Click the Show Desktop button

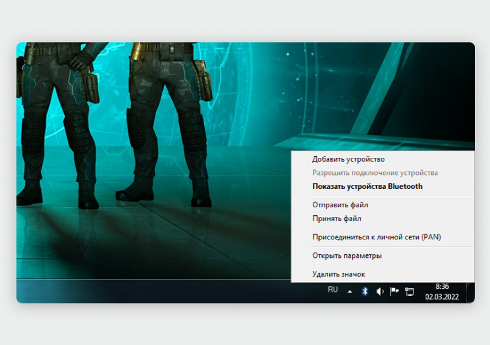470,292
